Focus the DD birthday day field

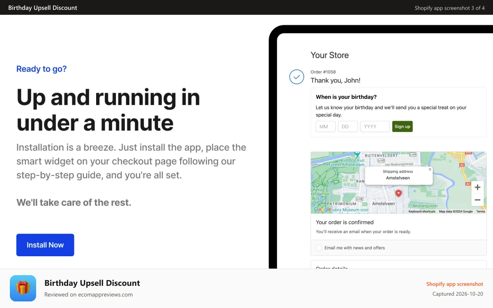coord(348,126)
